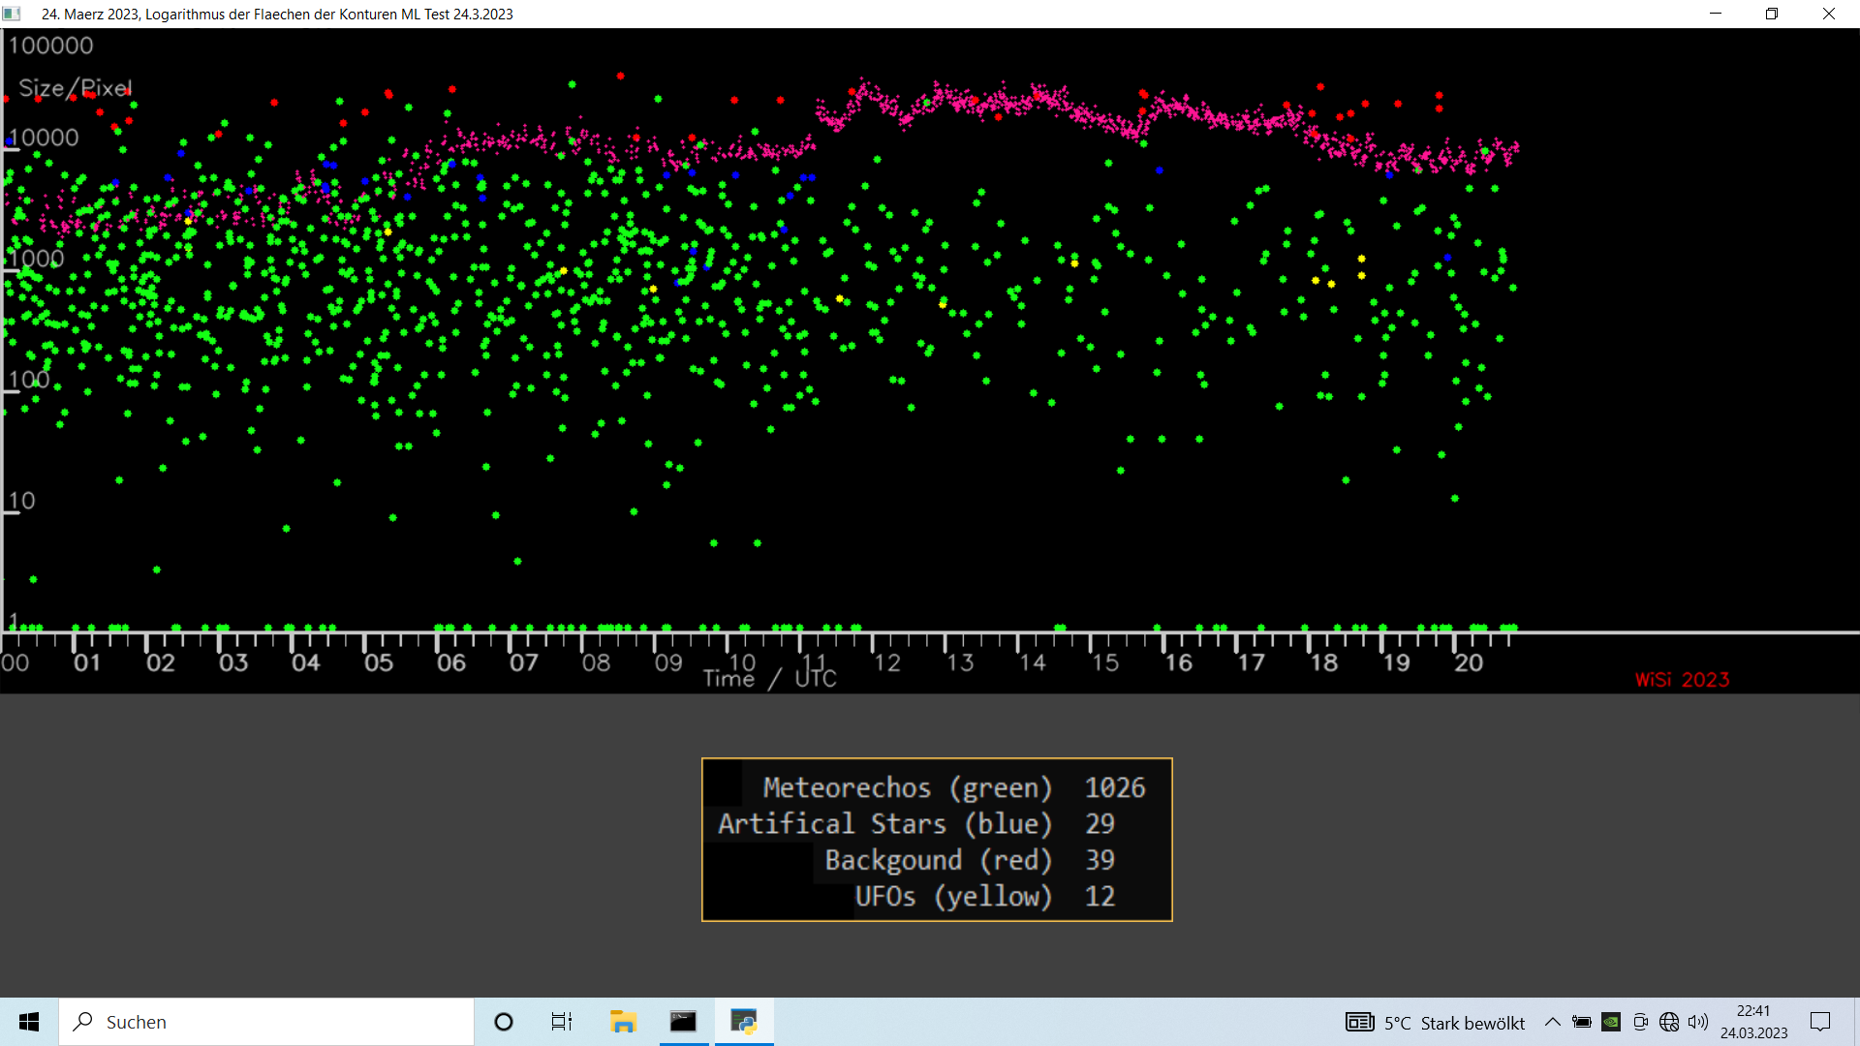1860x1046 pixels.
Task: Click the 1000 size axis label
Action: coord(37,259)
